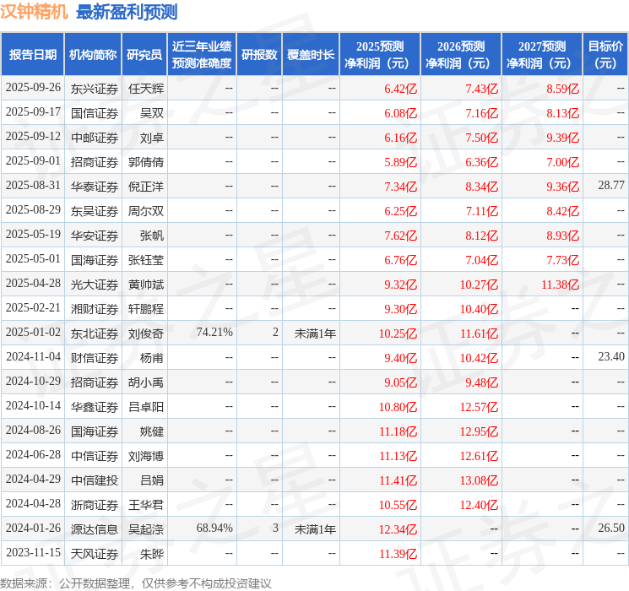
Task: Click the 天风证券 row institution name
Action: click(x=95, y=554)
